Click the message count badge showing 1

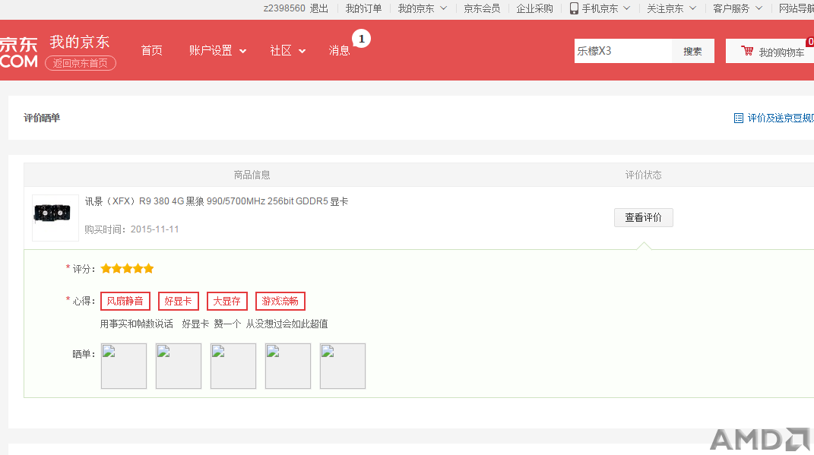pos(361,39)
